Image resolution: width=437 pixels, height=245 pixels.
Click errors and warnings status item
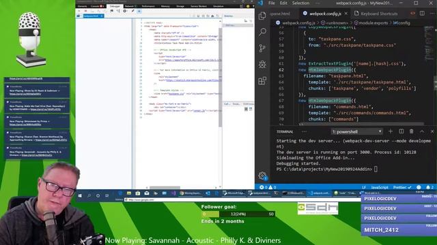coord(268,187)
